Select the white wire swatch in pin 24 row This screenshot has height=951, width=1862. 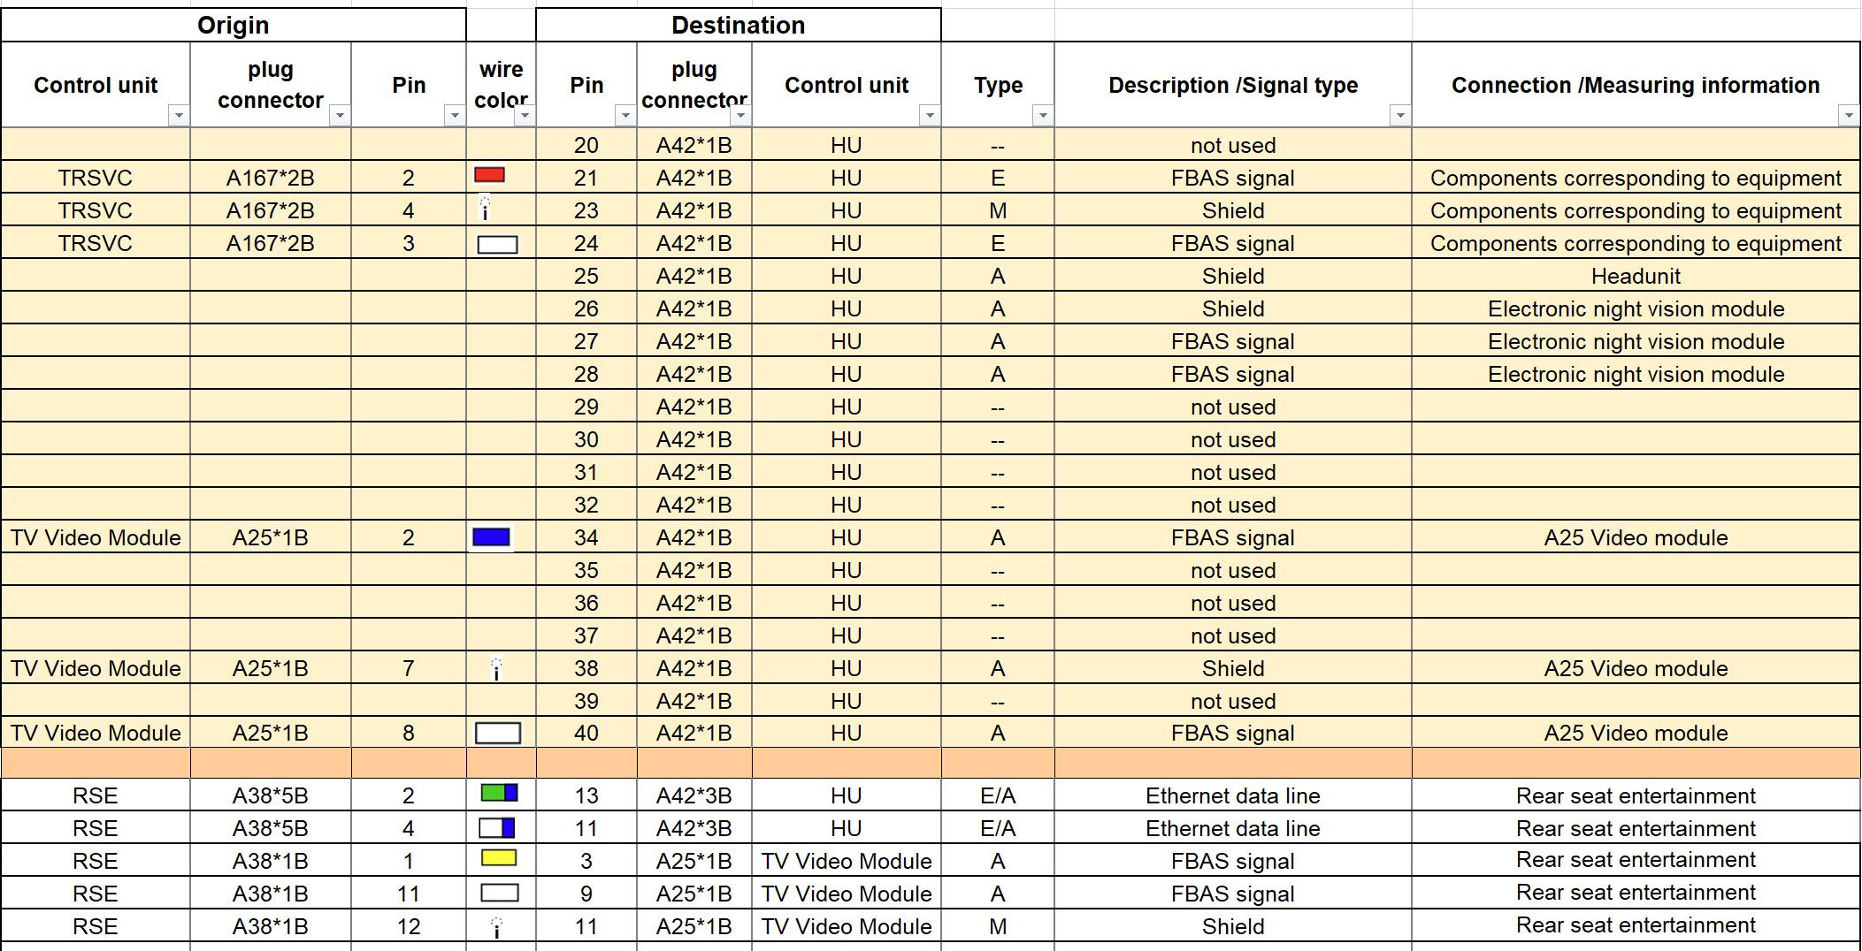[497, 245]
